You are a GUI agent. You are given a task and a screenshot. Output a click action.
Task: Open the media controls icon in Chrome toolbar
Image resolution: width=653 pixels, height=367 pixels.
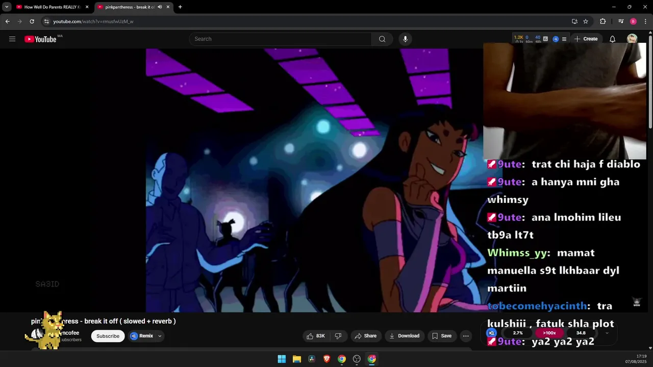click(621, 21)
